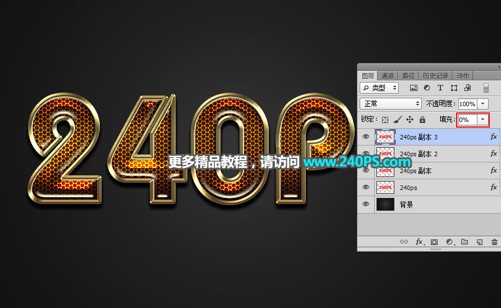The height and width of the screenshot is (308, 501).
Task: Open the 路径 (Paths) tab
Action: 408,76
